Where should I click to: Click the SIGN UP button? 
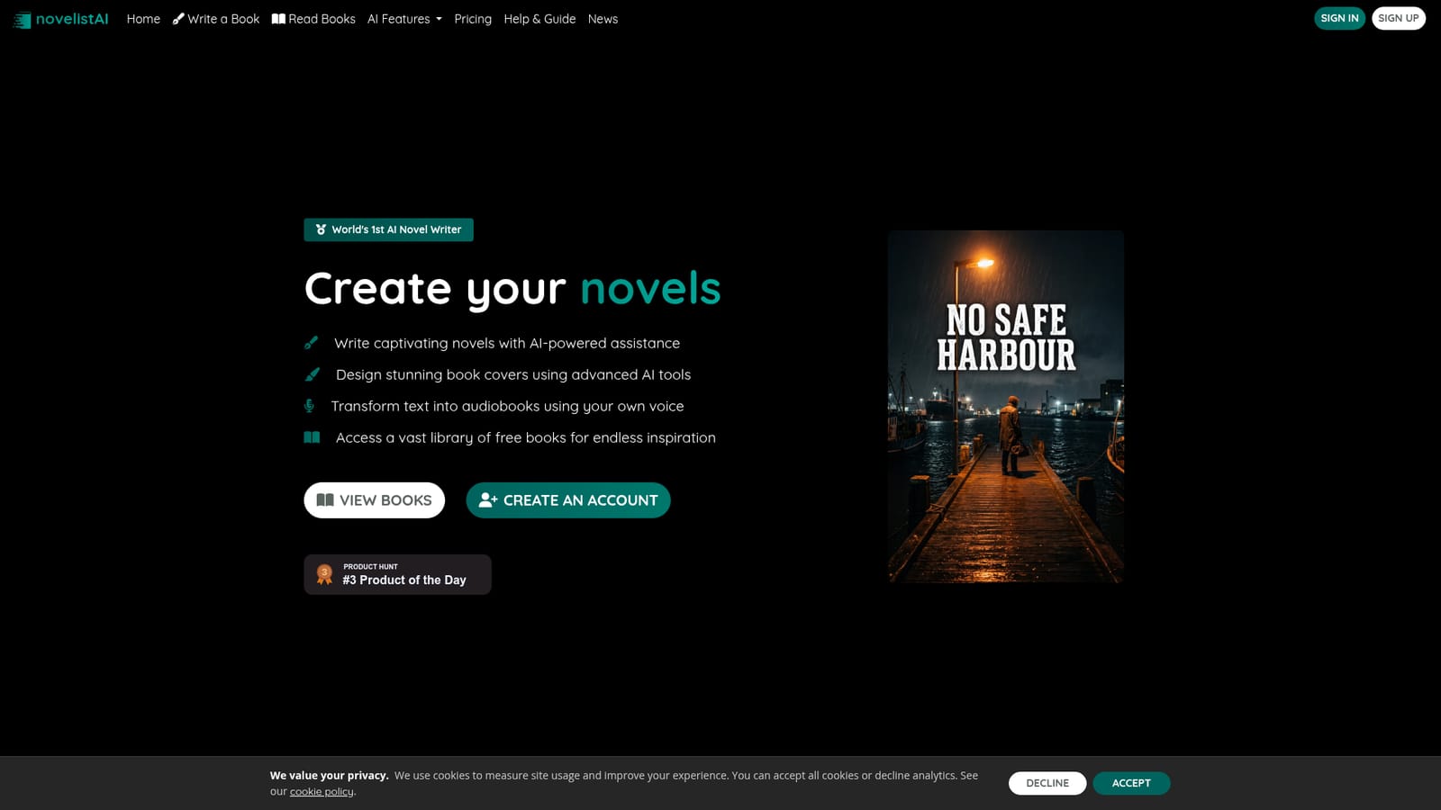click(1398, 18)
